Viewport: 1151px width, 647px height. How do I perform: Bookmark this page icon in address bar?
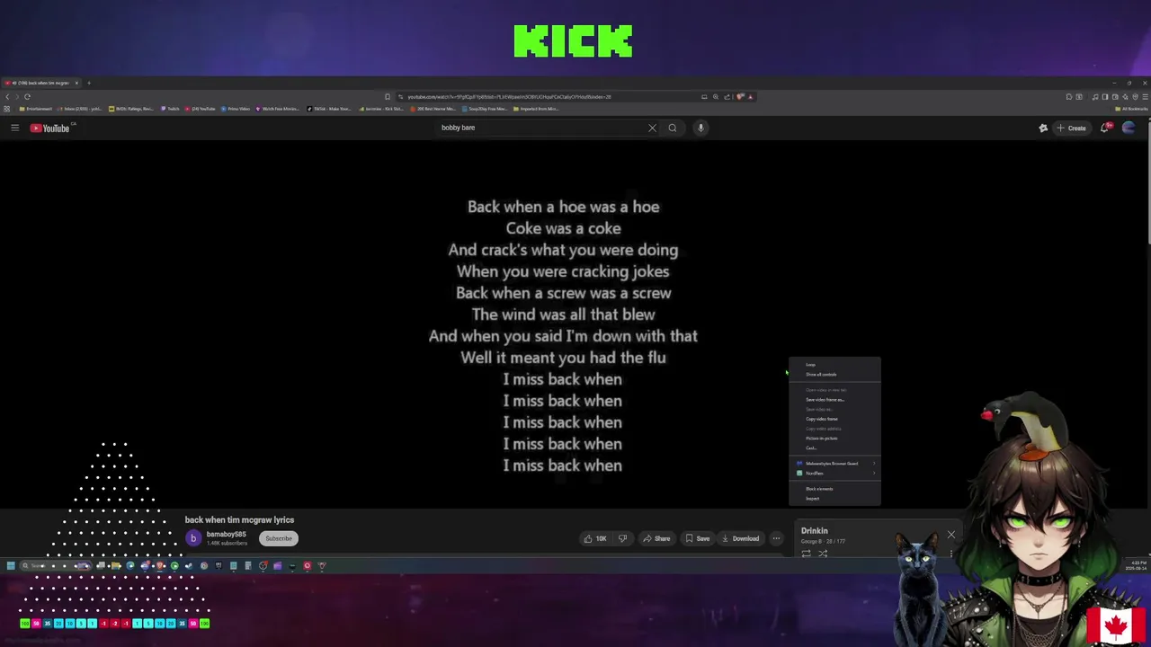click(x=388, y=97)
